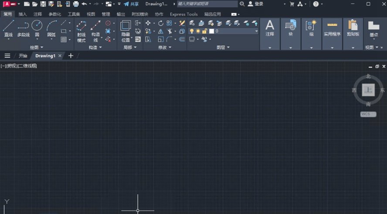Open the 实用程序 (Utilities) panel button
Screen dimensions: 387x214
pos(332,34)
